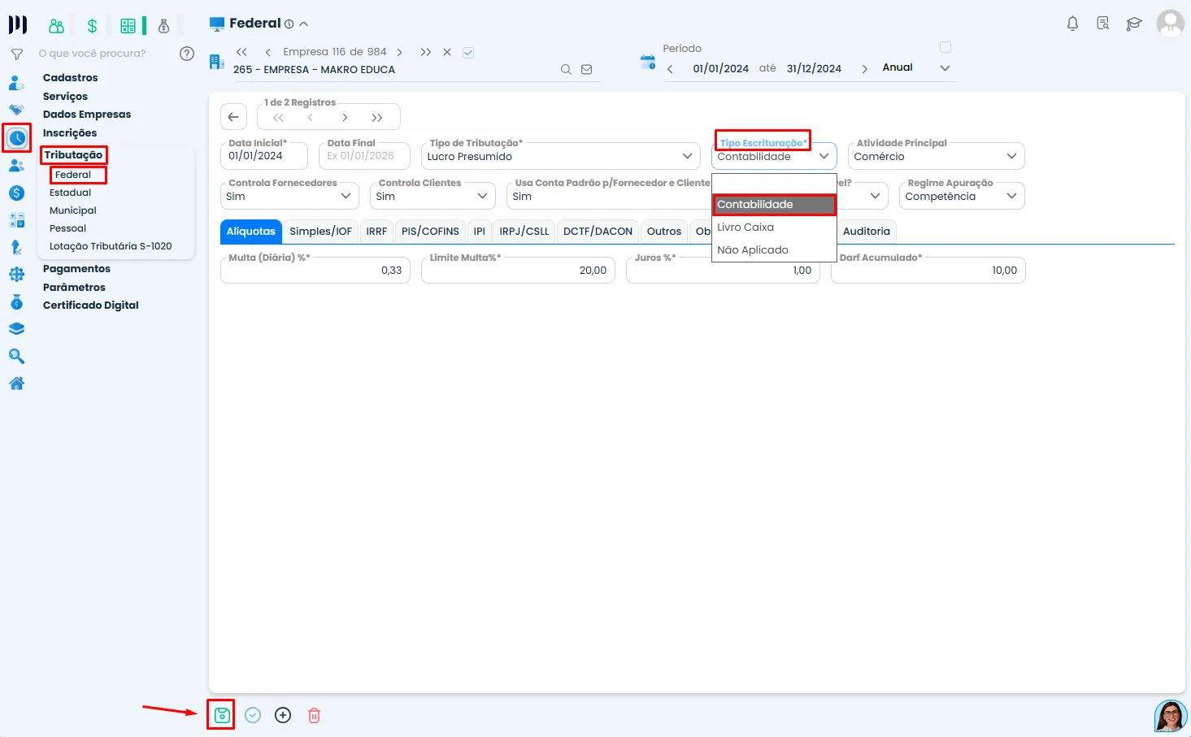1191x737 pixels.
Task: Open the notifications bell icon
Action: (1072, 24)
